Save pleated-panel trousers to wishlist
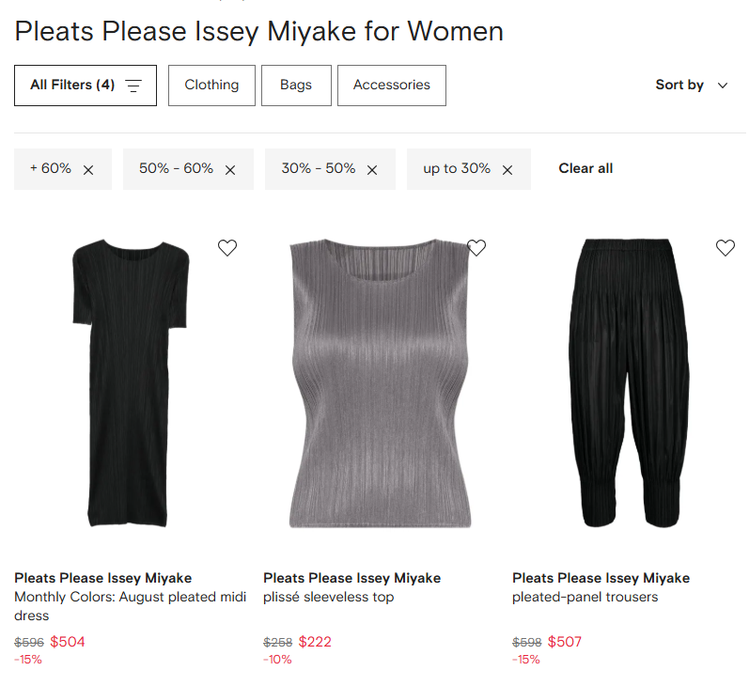The width and height of the screenshot is (749, 686). [x=726, y=248]
